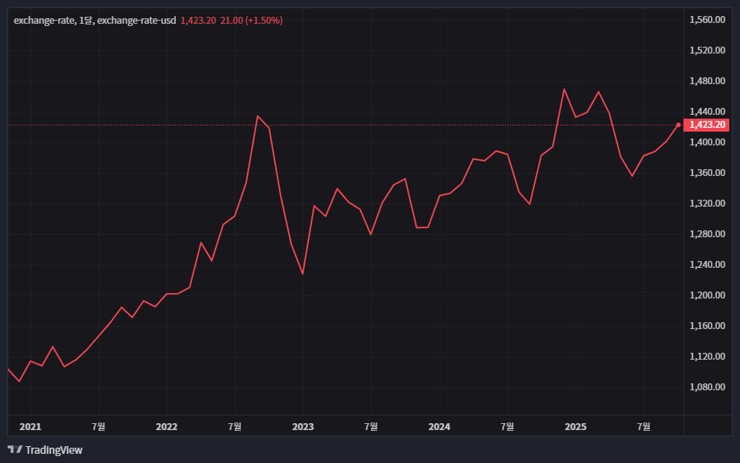Click the 2023 label on time axis
This screenshot has height=463, width=740.
click(303, 426)
